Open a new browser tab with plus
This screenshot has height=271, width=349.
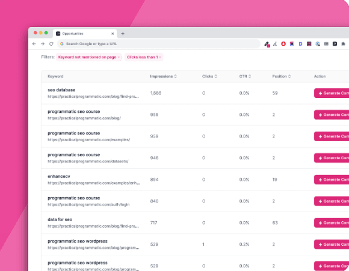[123, 34]
